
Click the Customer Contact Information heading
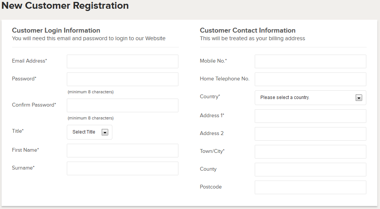click(x=248, y=30)
